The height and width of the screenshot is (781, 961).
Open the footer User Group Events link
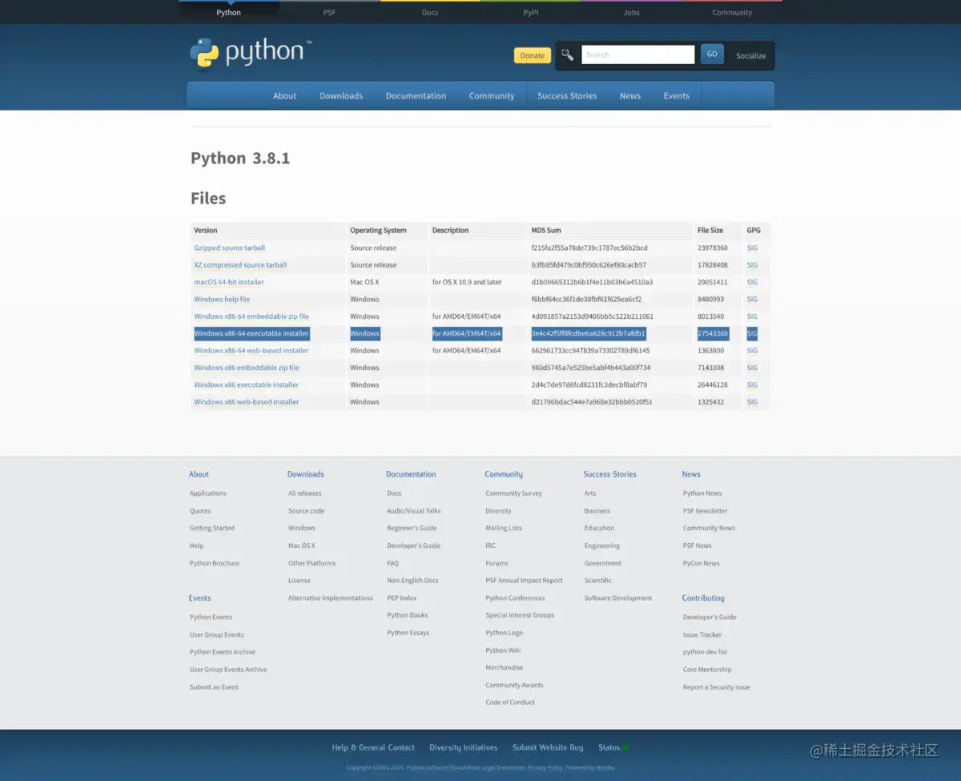(217, 635)
